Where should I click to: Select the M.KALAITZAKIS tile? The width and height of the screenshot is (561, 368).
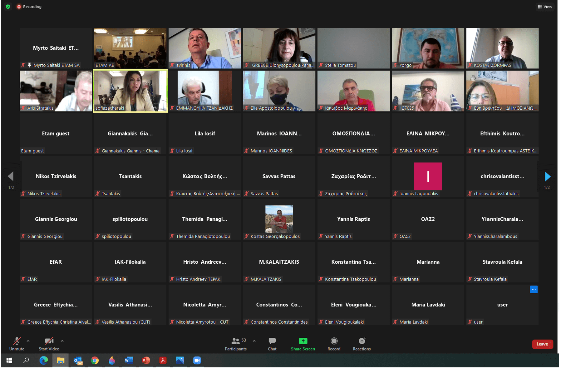point(279,262)
